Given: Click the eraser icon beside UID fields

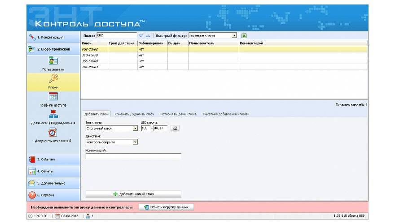Looking at the screenshot, I should pyautogui.click(x=175, y=128).
